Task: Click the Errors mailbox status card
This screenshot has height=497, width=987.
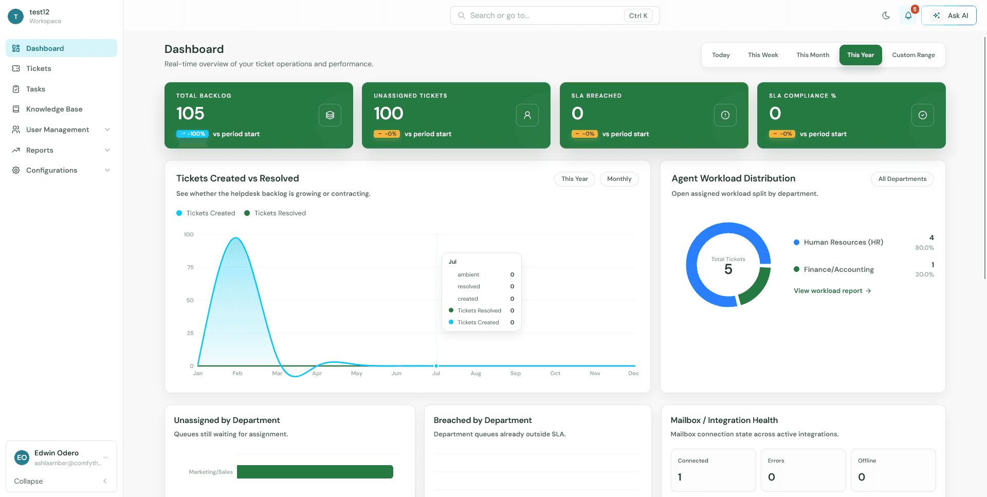Action: coord(803,470)
